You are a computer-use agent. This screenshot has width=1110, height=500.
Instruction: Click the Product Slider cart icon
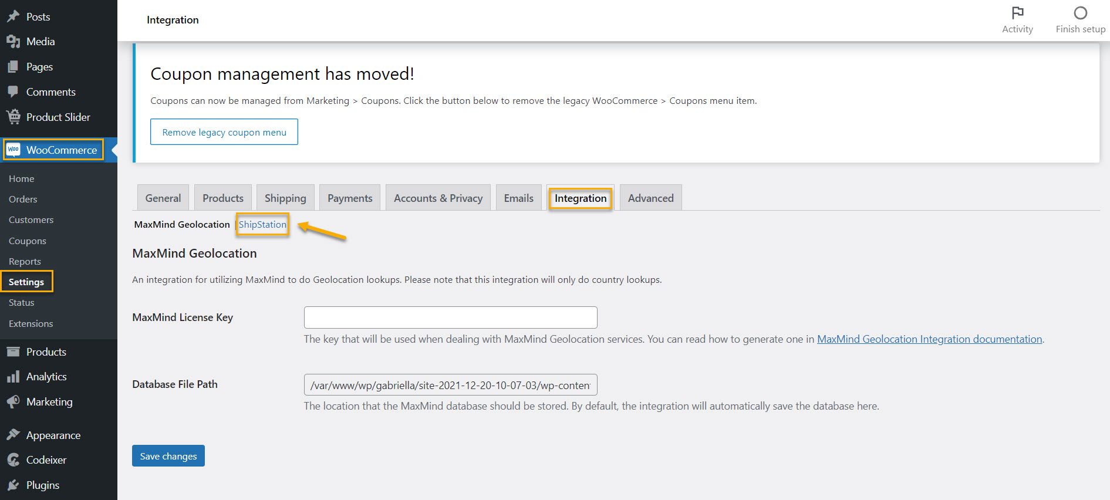point(13,117)
